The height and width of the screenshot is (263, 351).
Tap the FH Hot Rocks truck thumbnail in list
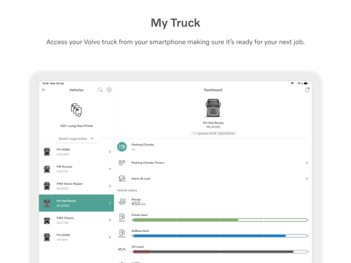click(47, 203)
